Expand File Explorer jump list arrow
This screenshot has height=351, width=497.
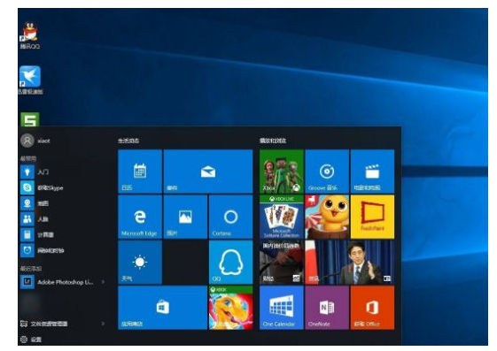103,324
